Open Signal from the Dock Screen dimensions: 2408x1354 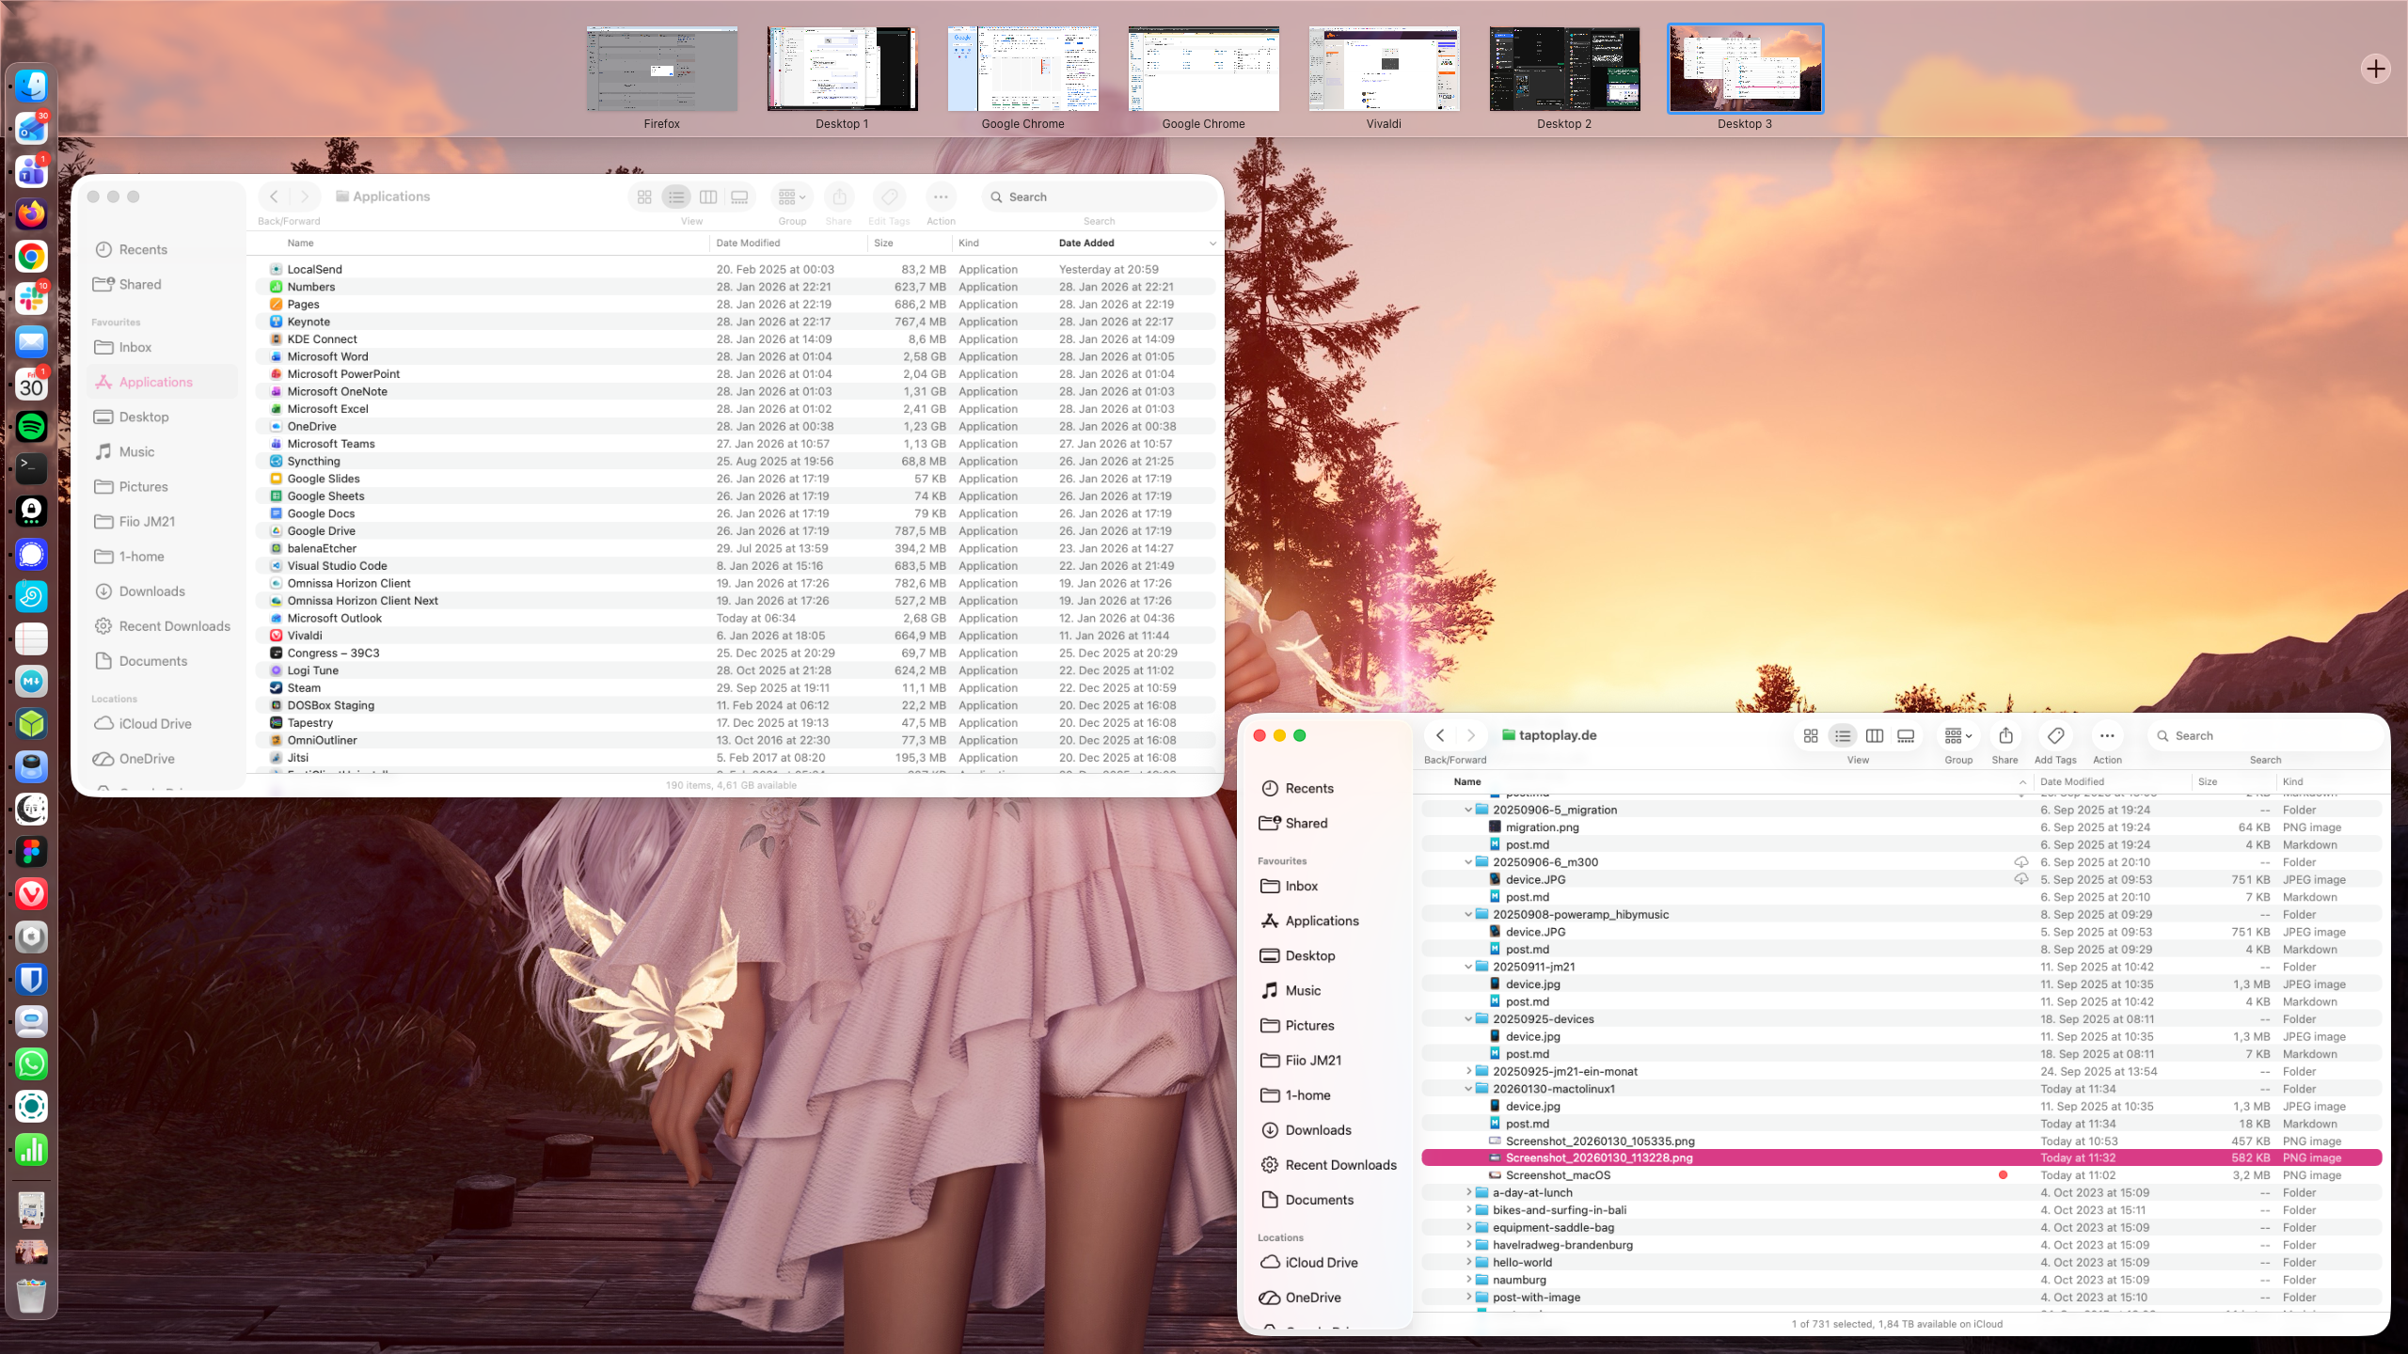[32, 555]
